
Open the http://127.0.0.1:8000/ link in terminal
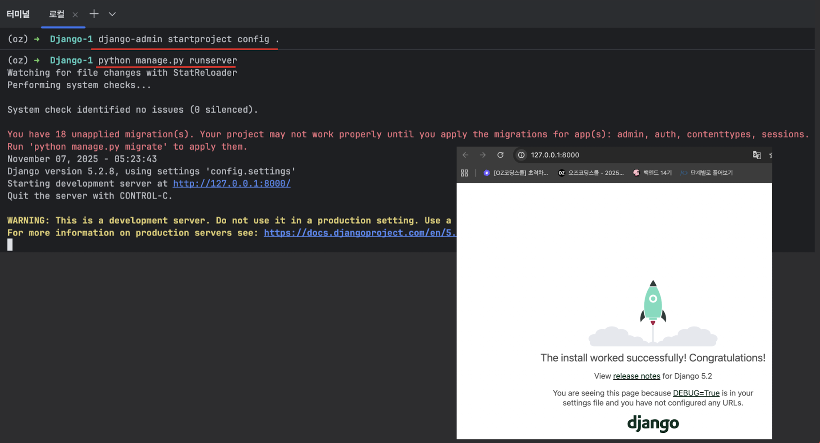[x=231, y=183]
